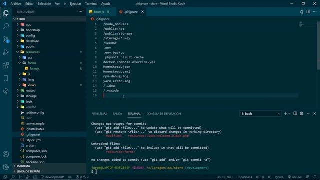
Task: Open the Archivo menu
Action: (x=16, y=4)
